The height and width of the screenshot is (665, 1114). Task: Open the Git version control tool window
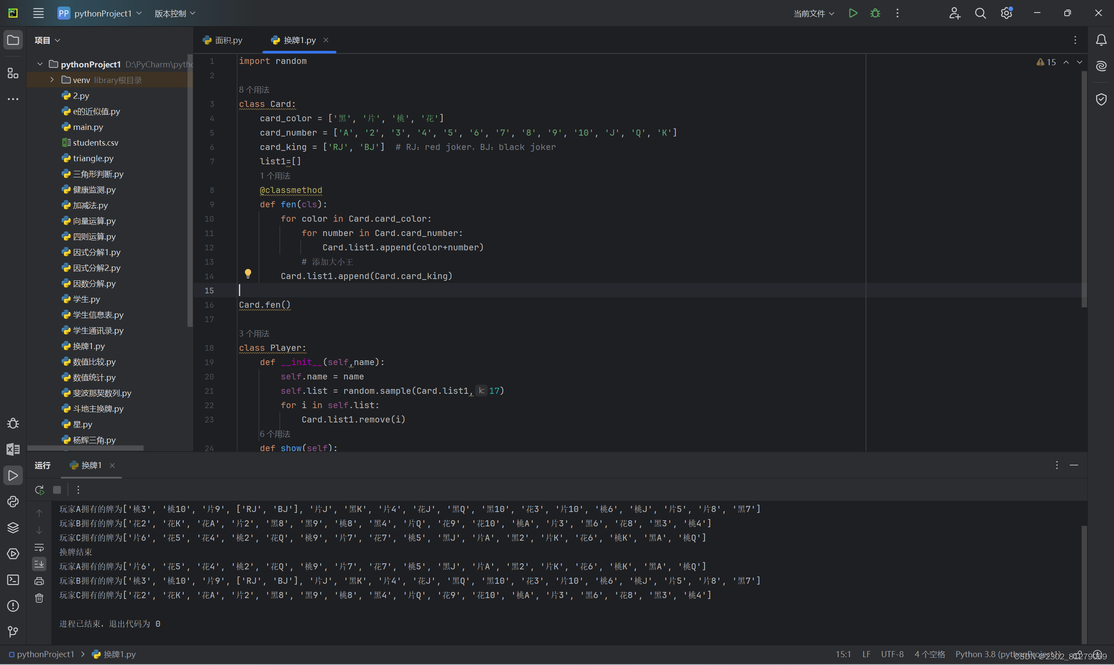(x=13, y=632)
